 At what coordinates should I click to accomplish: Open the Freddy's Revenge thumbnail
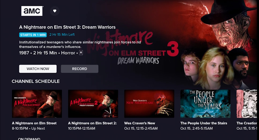click(93, 104)
